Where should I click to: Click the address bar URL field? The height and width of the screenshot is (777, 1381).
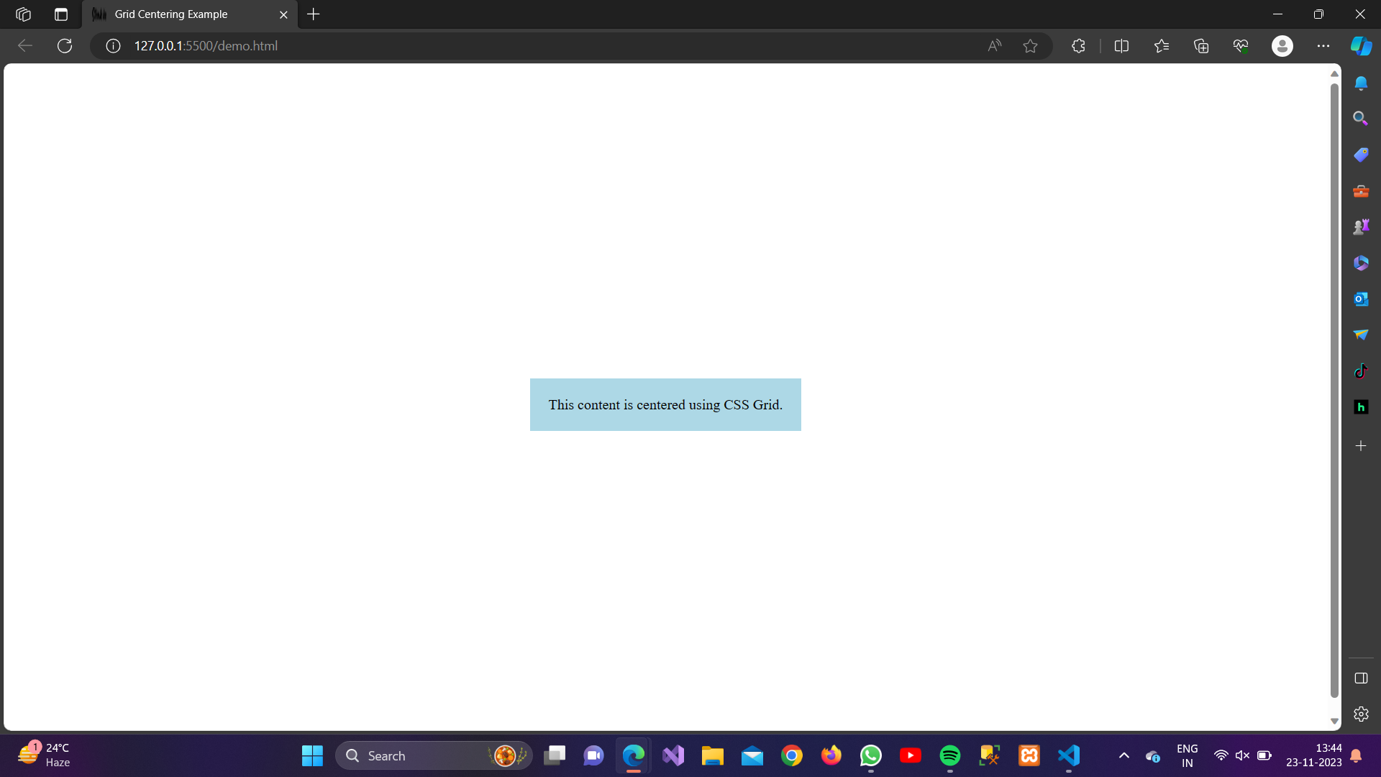pos(503,46)
